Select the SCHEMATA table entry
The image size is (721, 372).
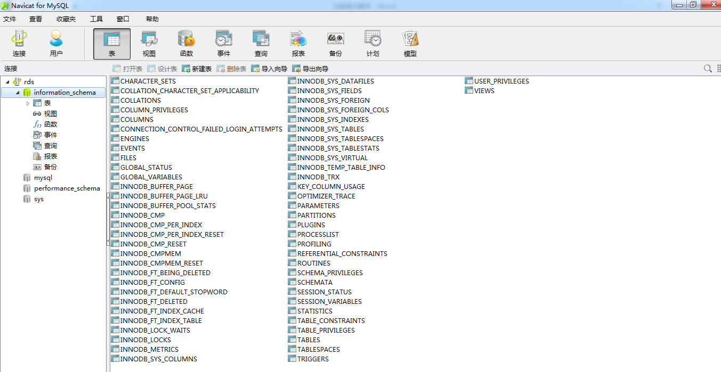310,283
